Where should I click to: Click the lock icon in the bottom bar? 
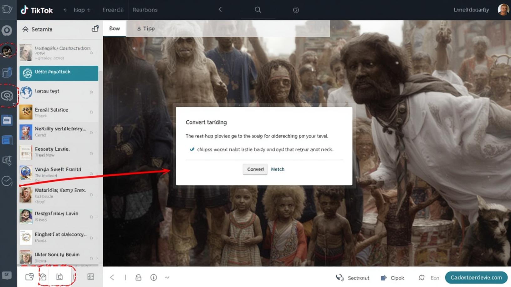pos(138,277)
